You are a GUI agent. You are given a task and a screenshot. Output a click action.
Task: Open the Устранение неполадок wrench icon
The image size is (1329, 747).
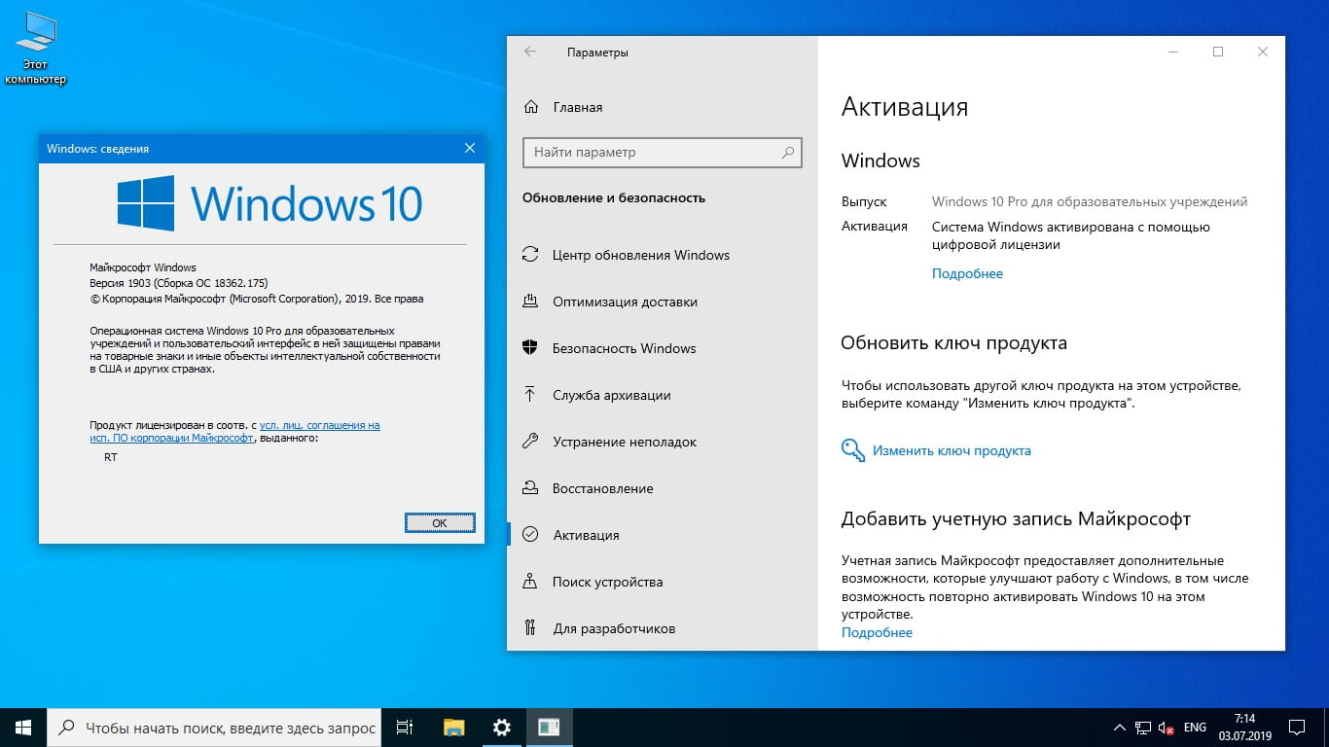point(530,442)
